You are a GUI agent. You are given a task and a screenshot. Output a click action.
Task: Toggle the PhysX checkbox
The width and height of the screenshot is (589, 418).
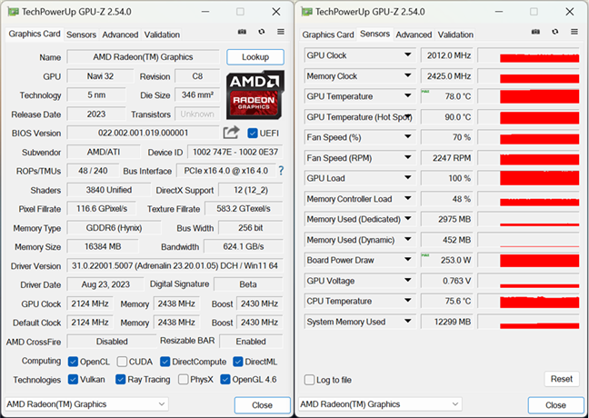coord(183,379)
